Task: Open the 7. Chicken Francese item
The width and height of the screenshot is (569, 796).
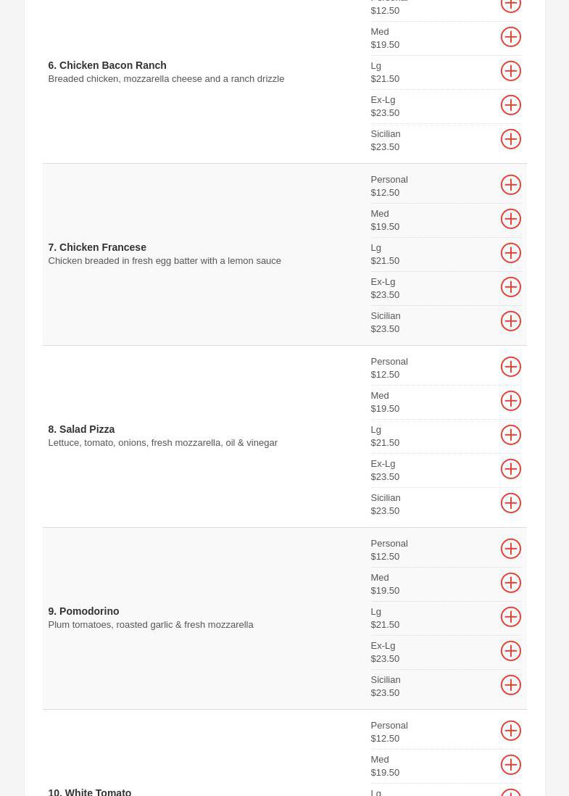Action: coord(97,247)
